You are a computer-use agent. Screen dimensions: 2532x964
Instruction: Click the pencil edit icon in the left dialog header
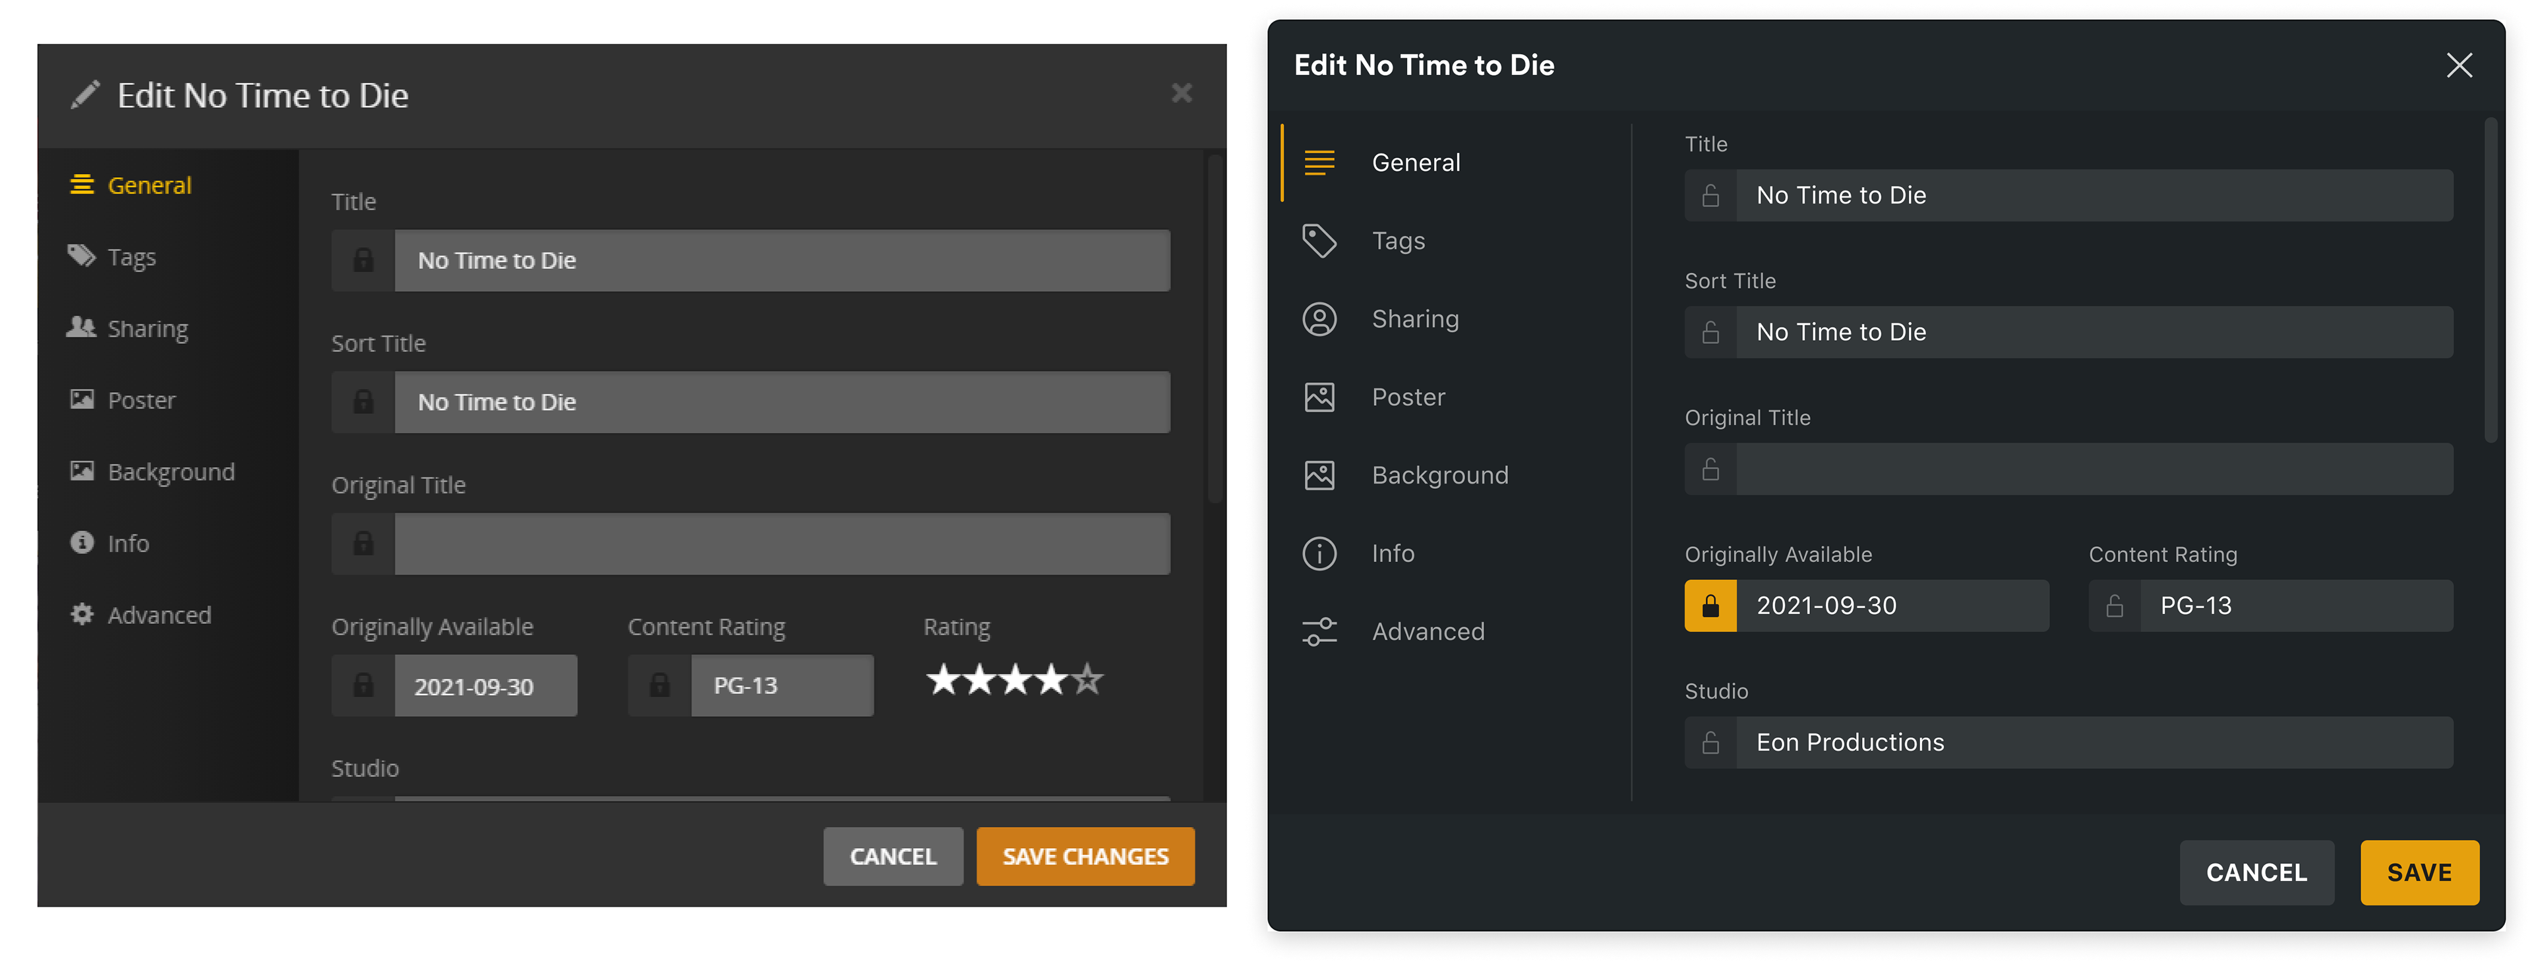click(x=86, y=96)
